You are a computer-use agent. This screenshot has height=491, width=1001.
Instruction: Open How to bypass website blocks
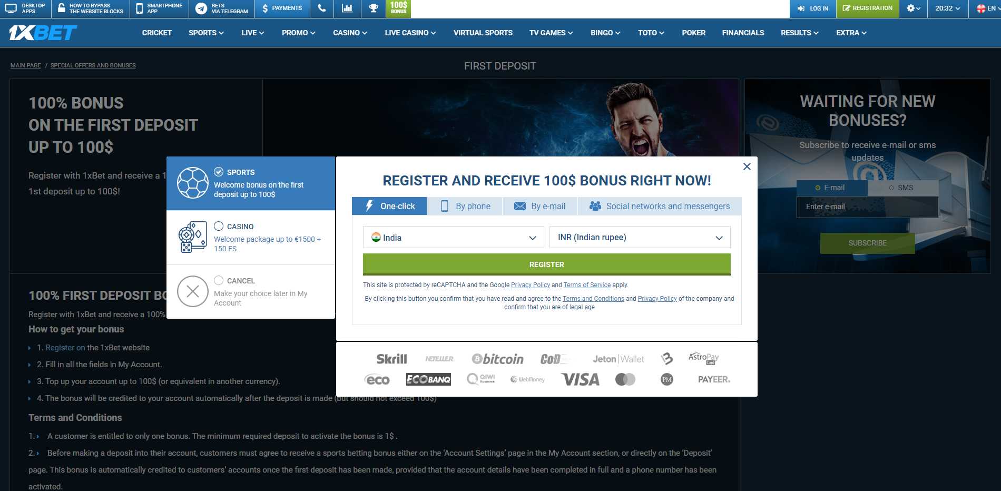click(x=91, y=8)
